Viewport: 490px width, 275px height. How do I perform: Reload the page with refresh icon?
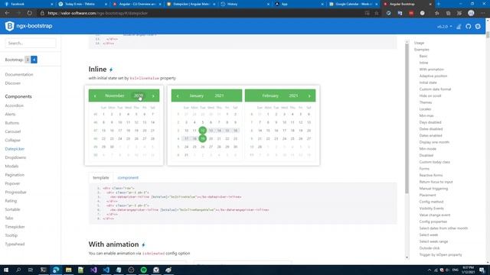pos(29,13)
